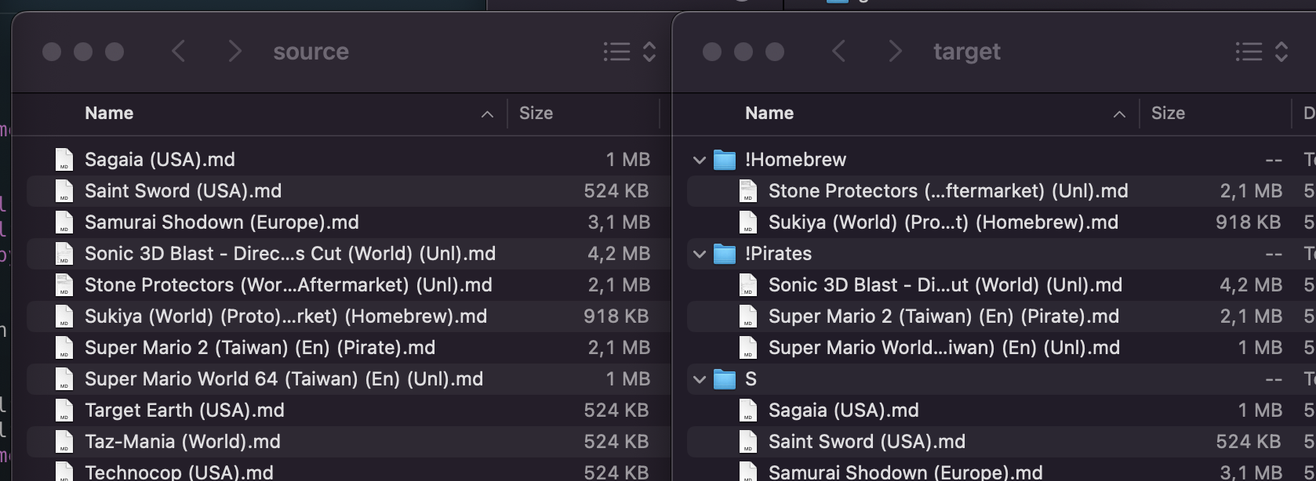
Task: Select Technocop (USA).md name in source
Action: [179, 472]
